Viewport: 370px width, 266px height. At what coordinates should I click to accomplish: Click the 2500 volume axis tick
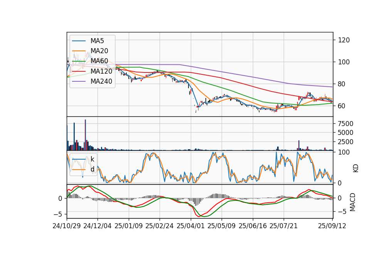coord(345,142)
